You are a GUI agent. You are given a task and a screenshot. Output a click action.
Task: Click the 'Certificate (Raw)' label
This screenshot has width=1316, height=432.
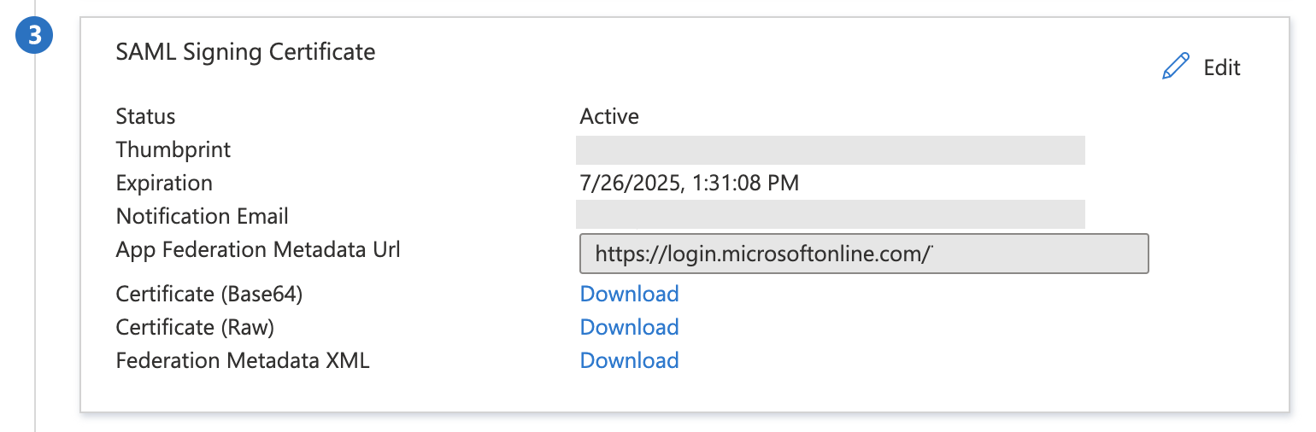195,328
